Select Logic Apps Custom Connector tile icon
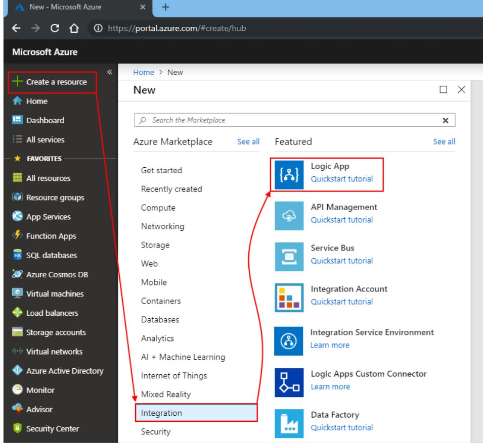483x443 pixels. click(x=289, y=382)
